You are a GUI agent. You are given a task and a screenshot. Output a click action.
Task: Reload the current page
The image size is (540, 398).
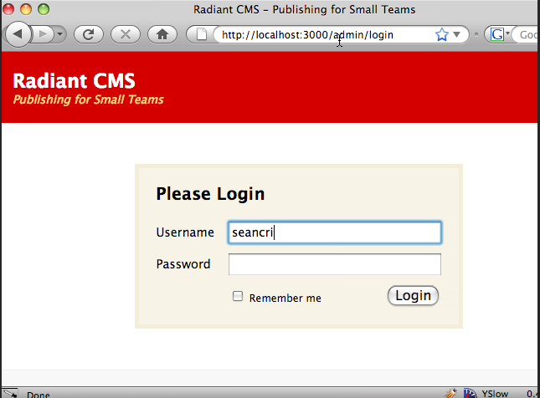[89, 34]
